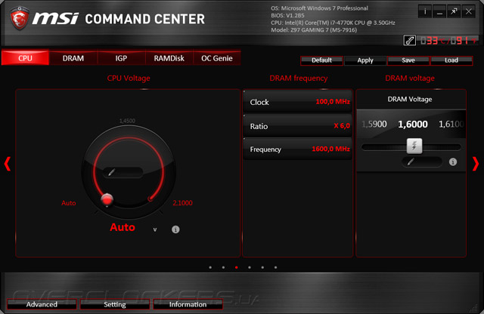Show CPU voltage info icon

click(x=175, y=229)
